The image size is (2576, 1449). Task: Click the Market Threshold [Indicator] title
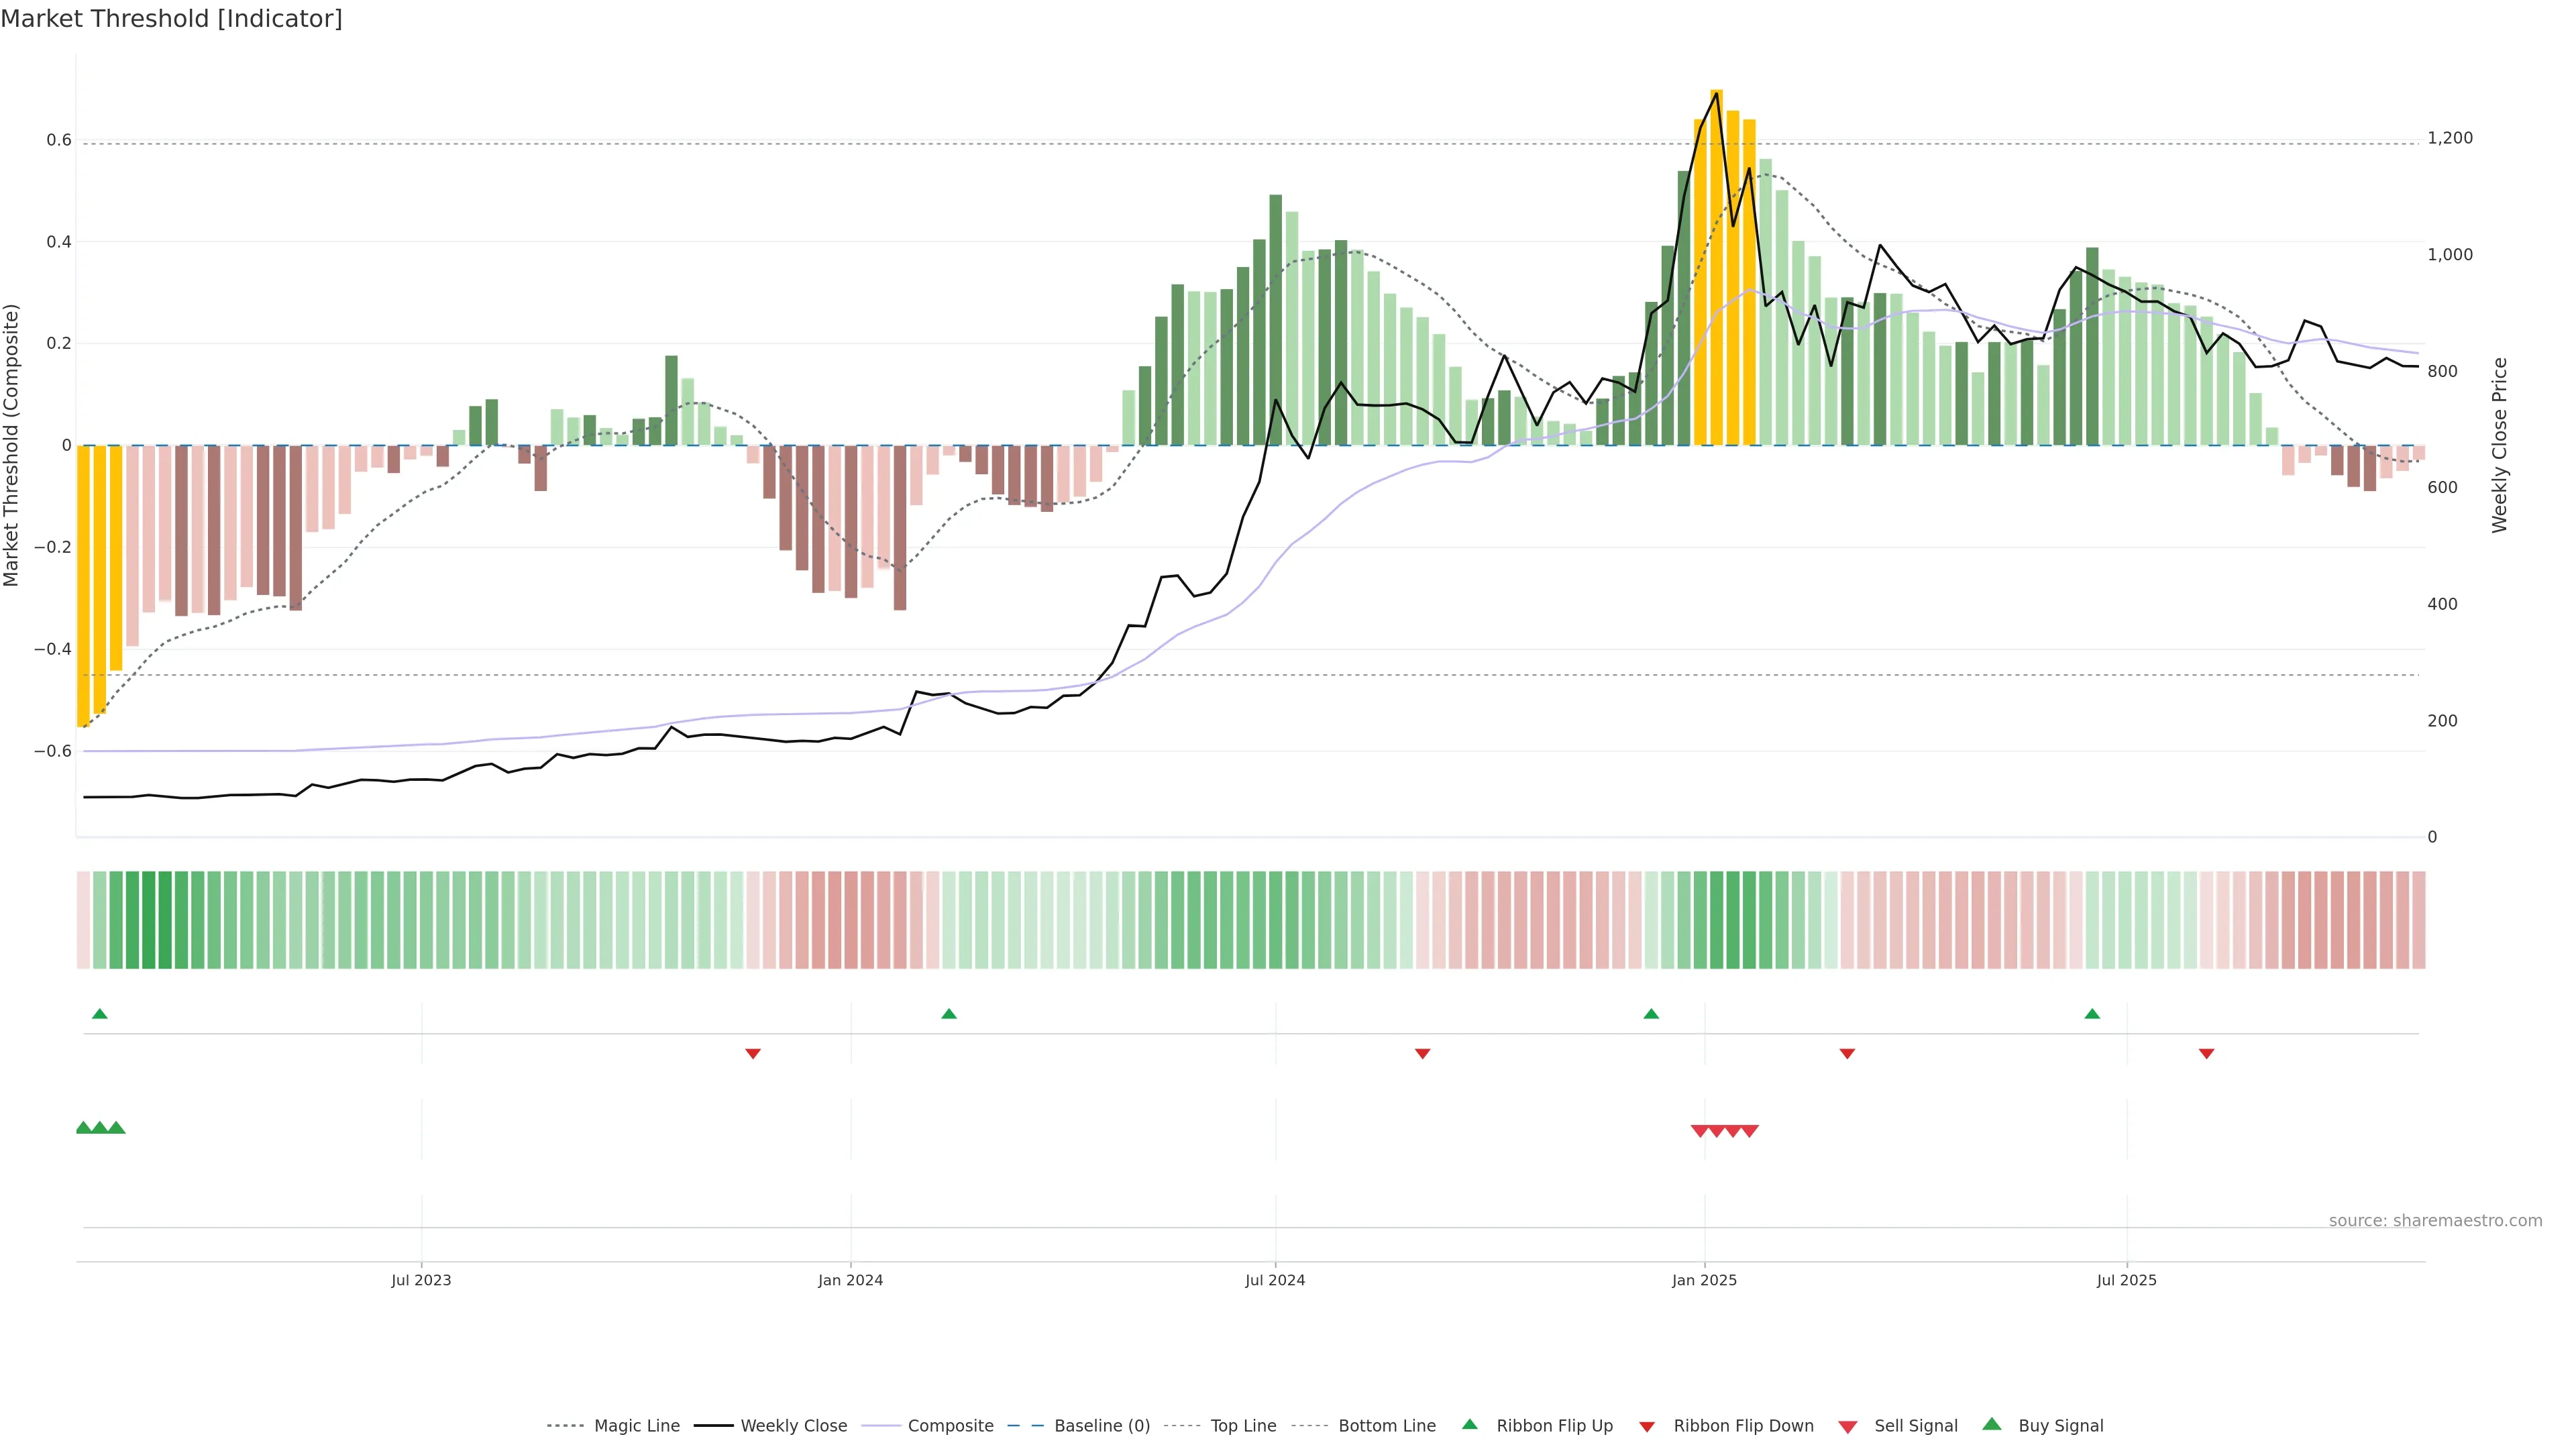[x=171, y=19]
